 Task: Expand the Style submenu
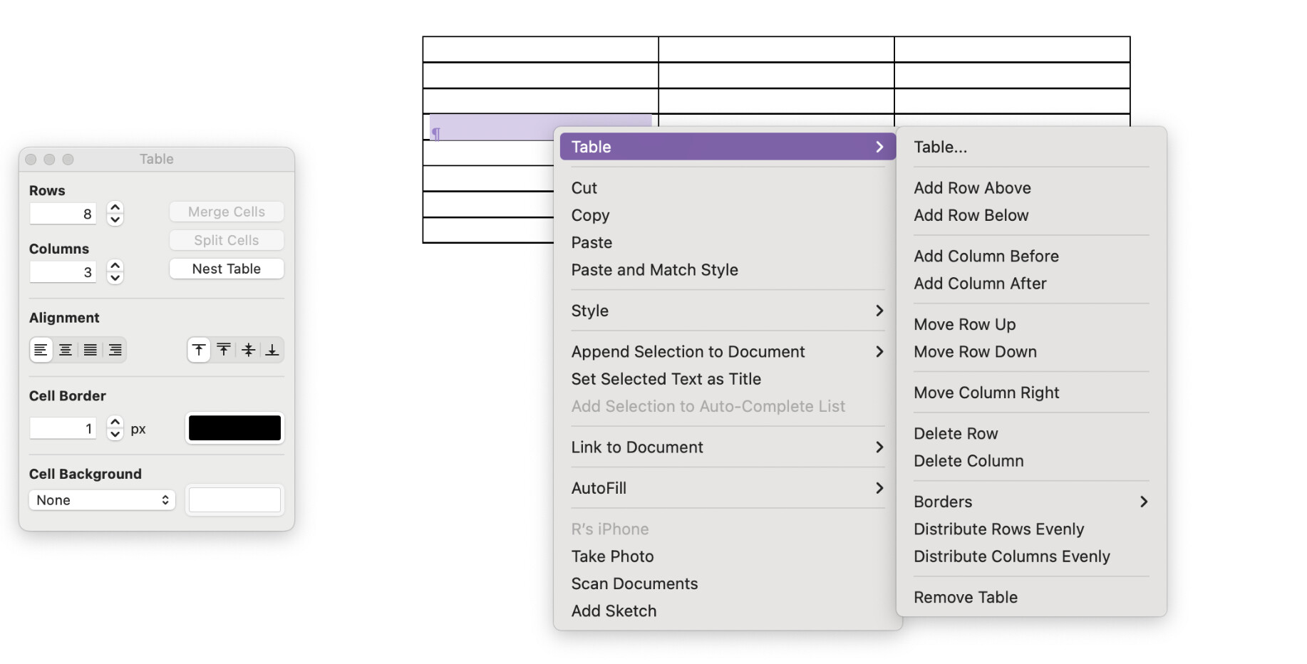pos(727,311)
